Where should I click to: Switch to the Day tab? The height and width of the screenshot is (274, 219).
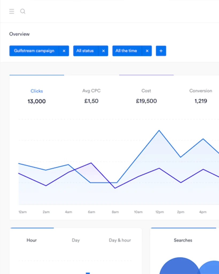(x=76, y=240)
